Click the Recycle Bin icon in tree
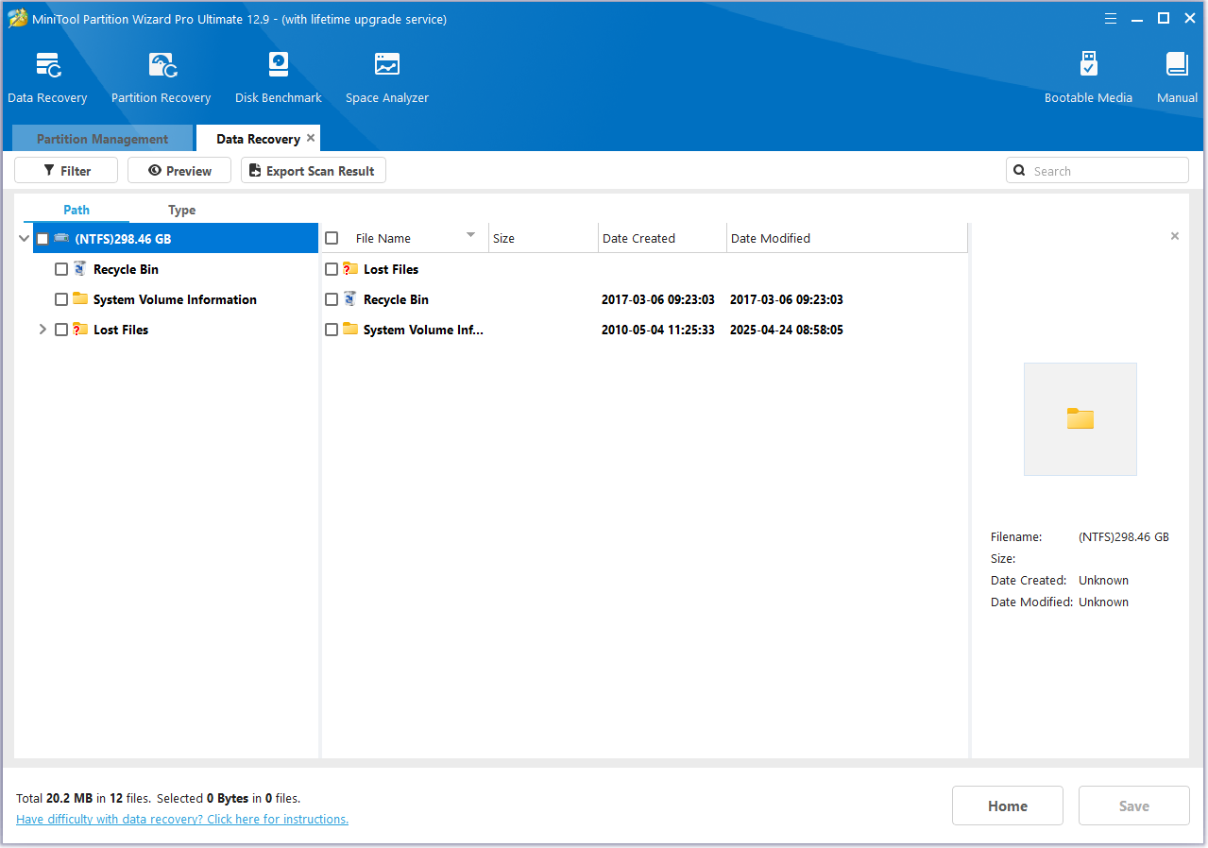This screenshot has width=1208, height=848. coord(79,269)
